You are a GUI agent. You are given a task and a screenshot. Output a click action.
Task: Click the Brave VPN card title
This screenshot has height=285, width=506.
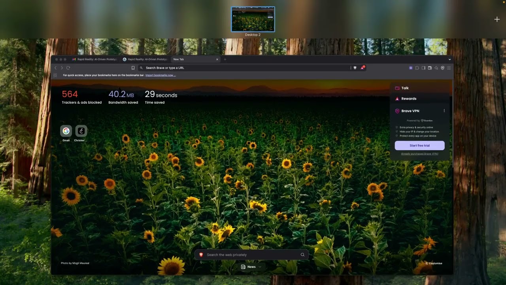[x=410, y=111]
